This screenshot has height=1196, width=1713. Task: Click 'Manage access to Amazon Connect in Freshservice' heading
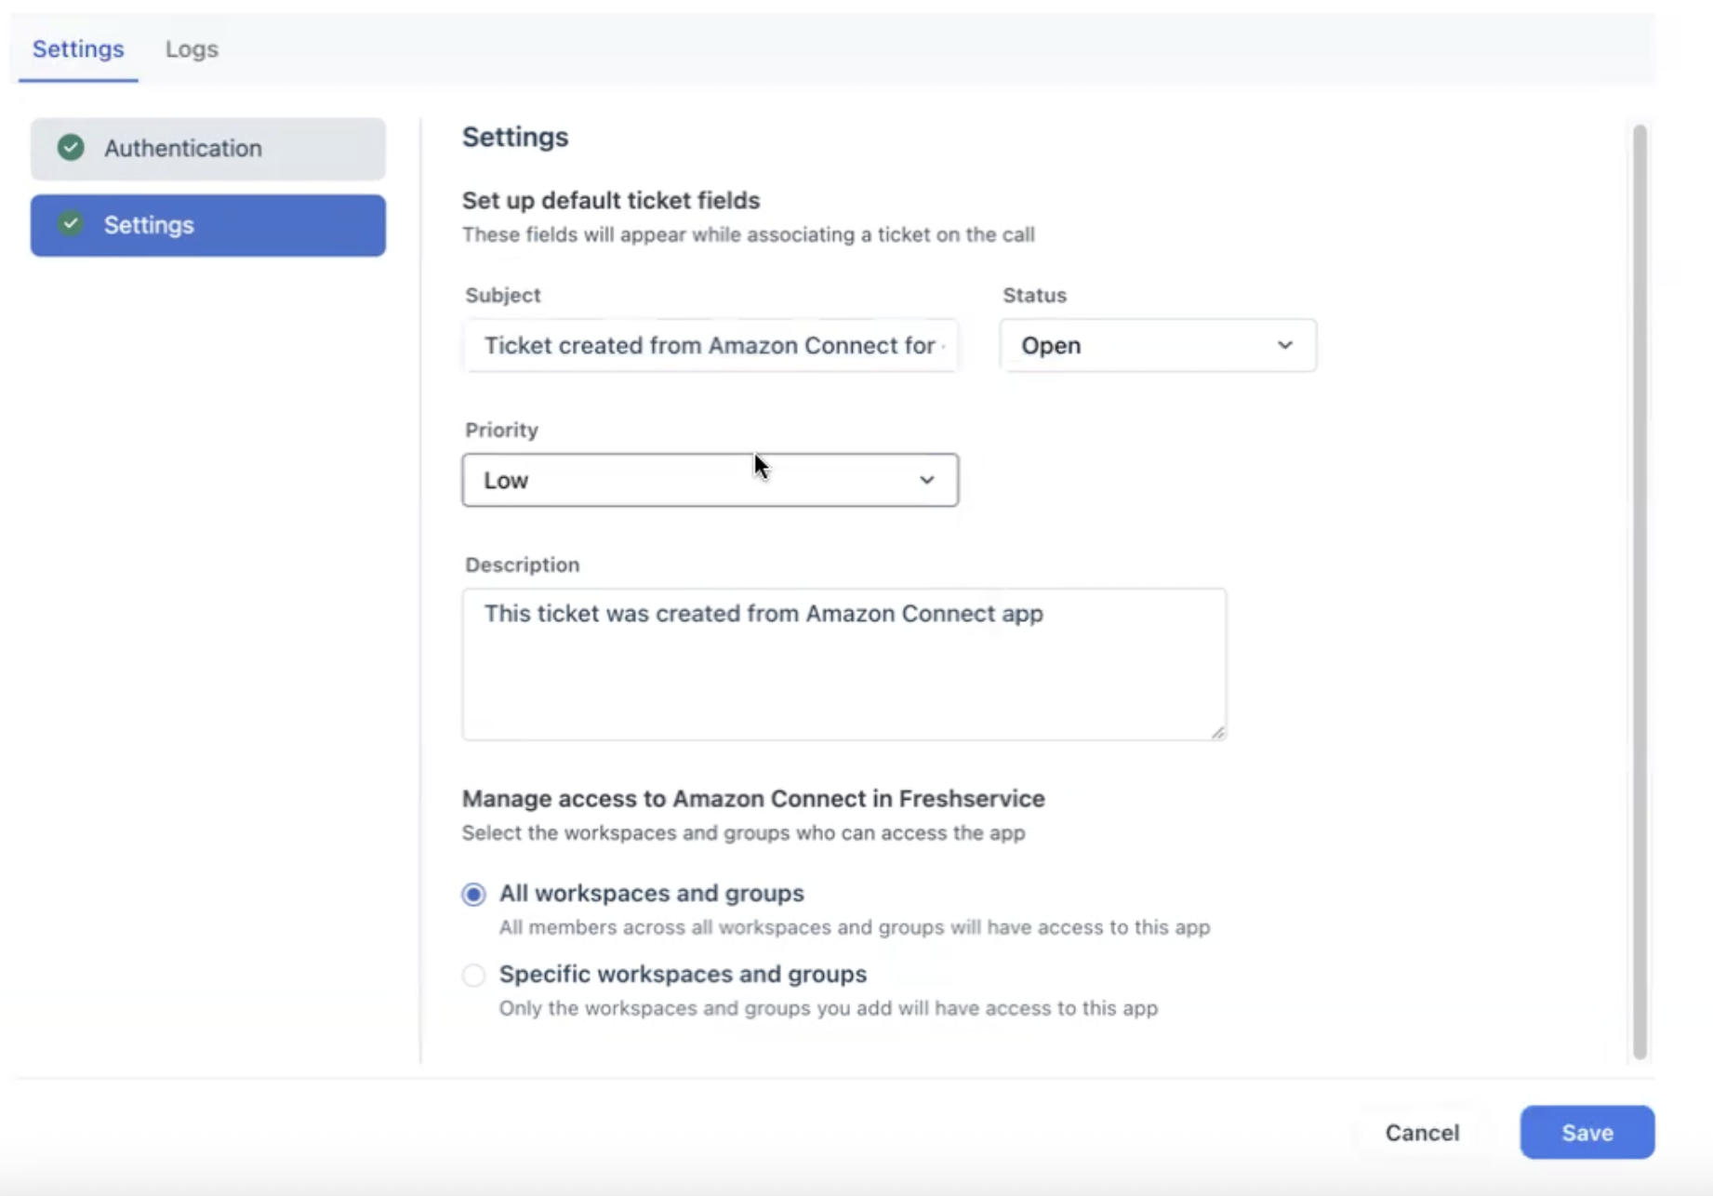click(x=753, y=799)
